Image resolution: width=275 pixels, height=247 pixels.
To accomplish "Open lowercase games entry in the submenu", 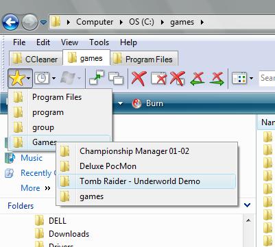I will pyautogui.click(x=147, y=196).
